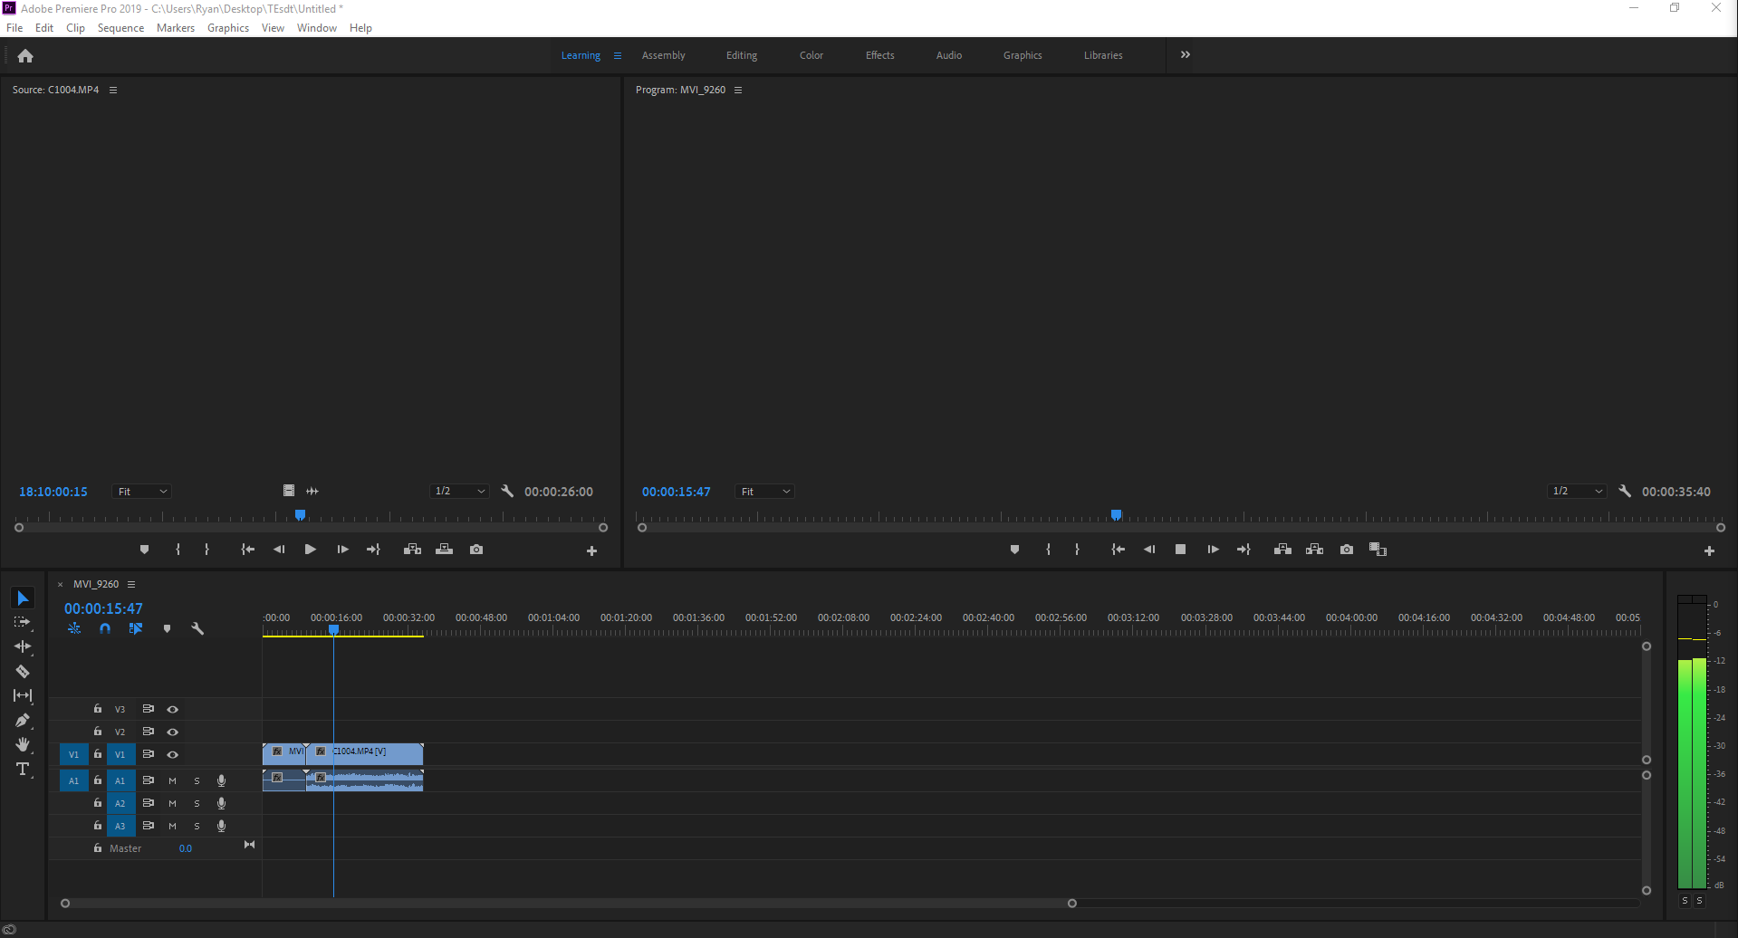The width and height of the screenshot is (1738, 938).
Task: Export frame from Source monitor
Action: coord(476,550)
